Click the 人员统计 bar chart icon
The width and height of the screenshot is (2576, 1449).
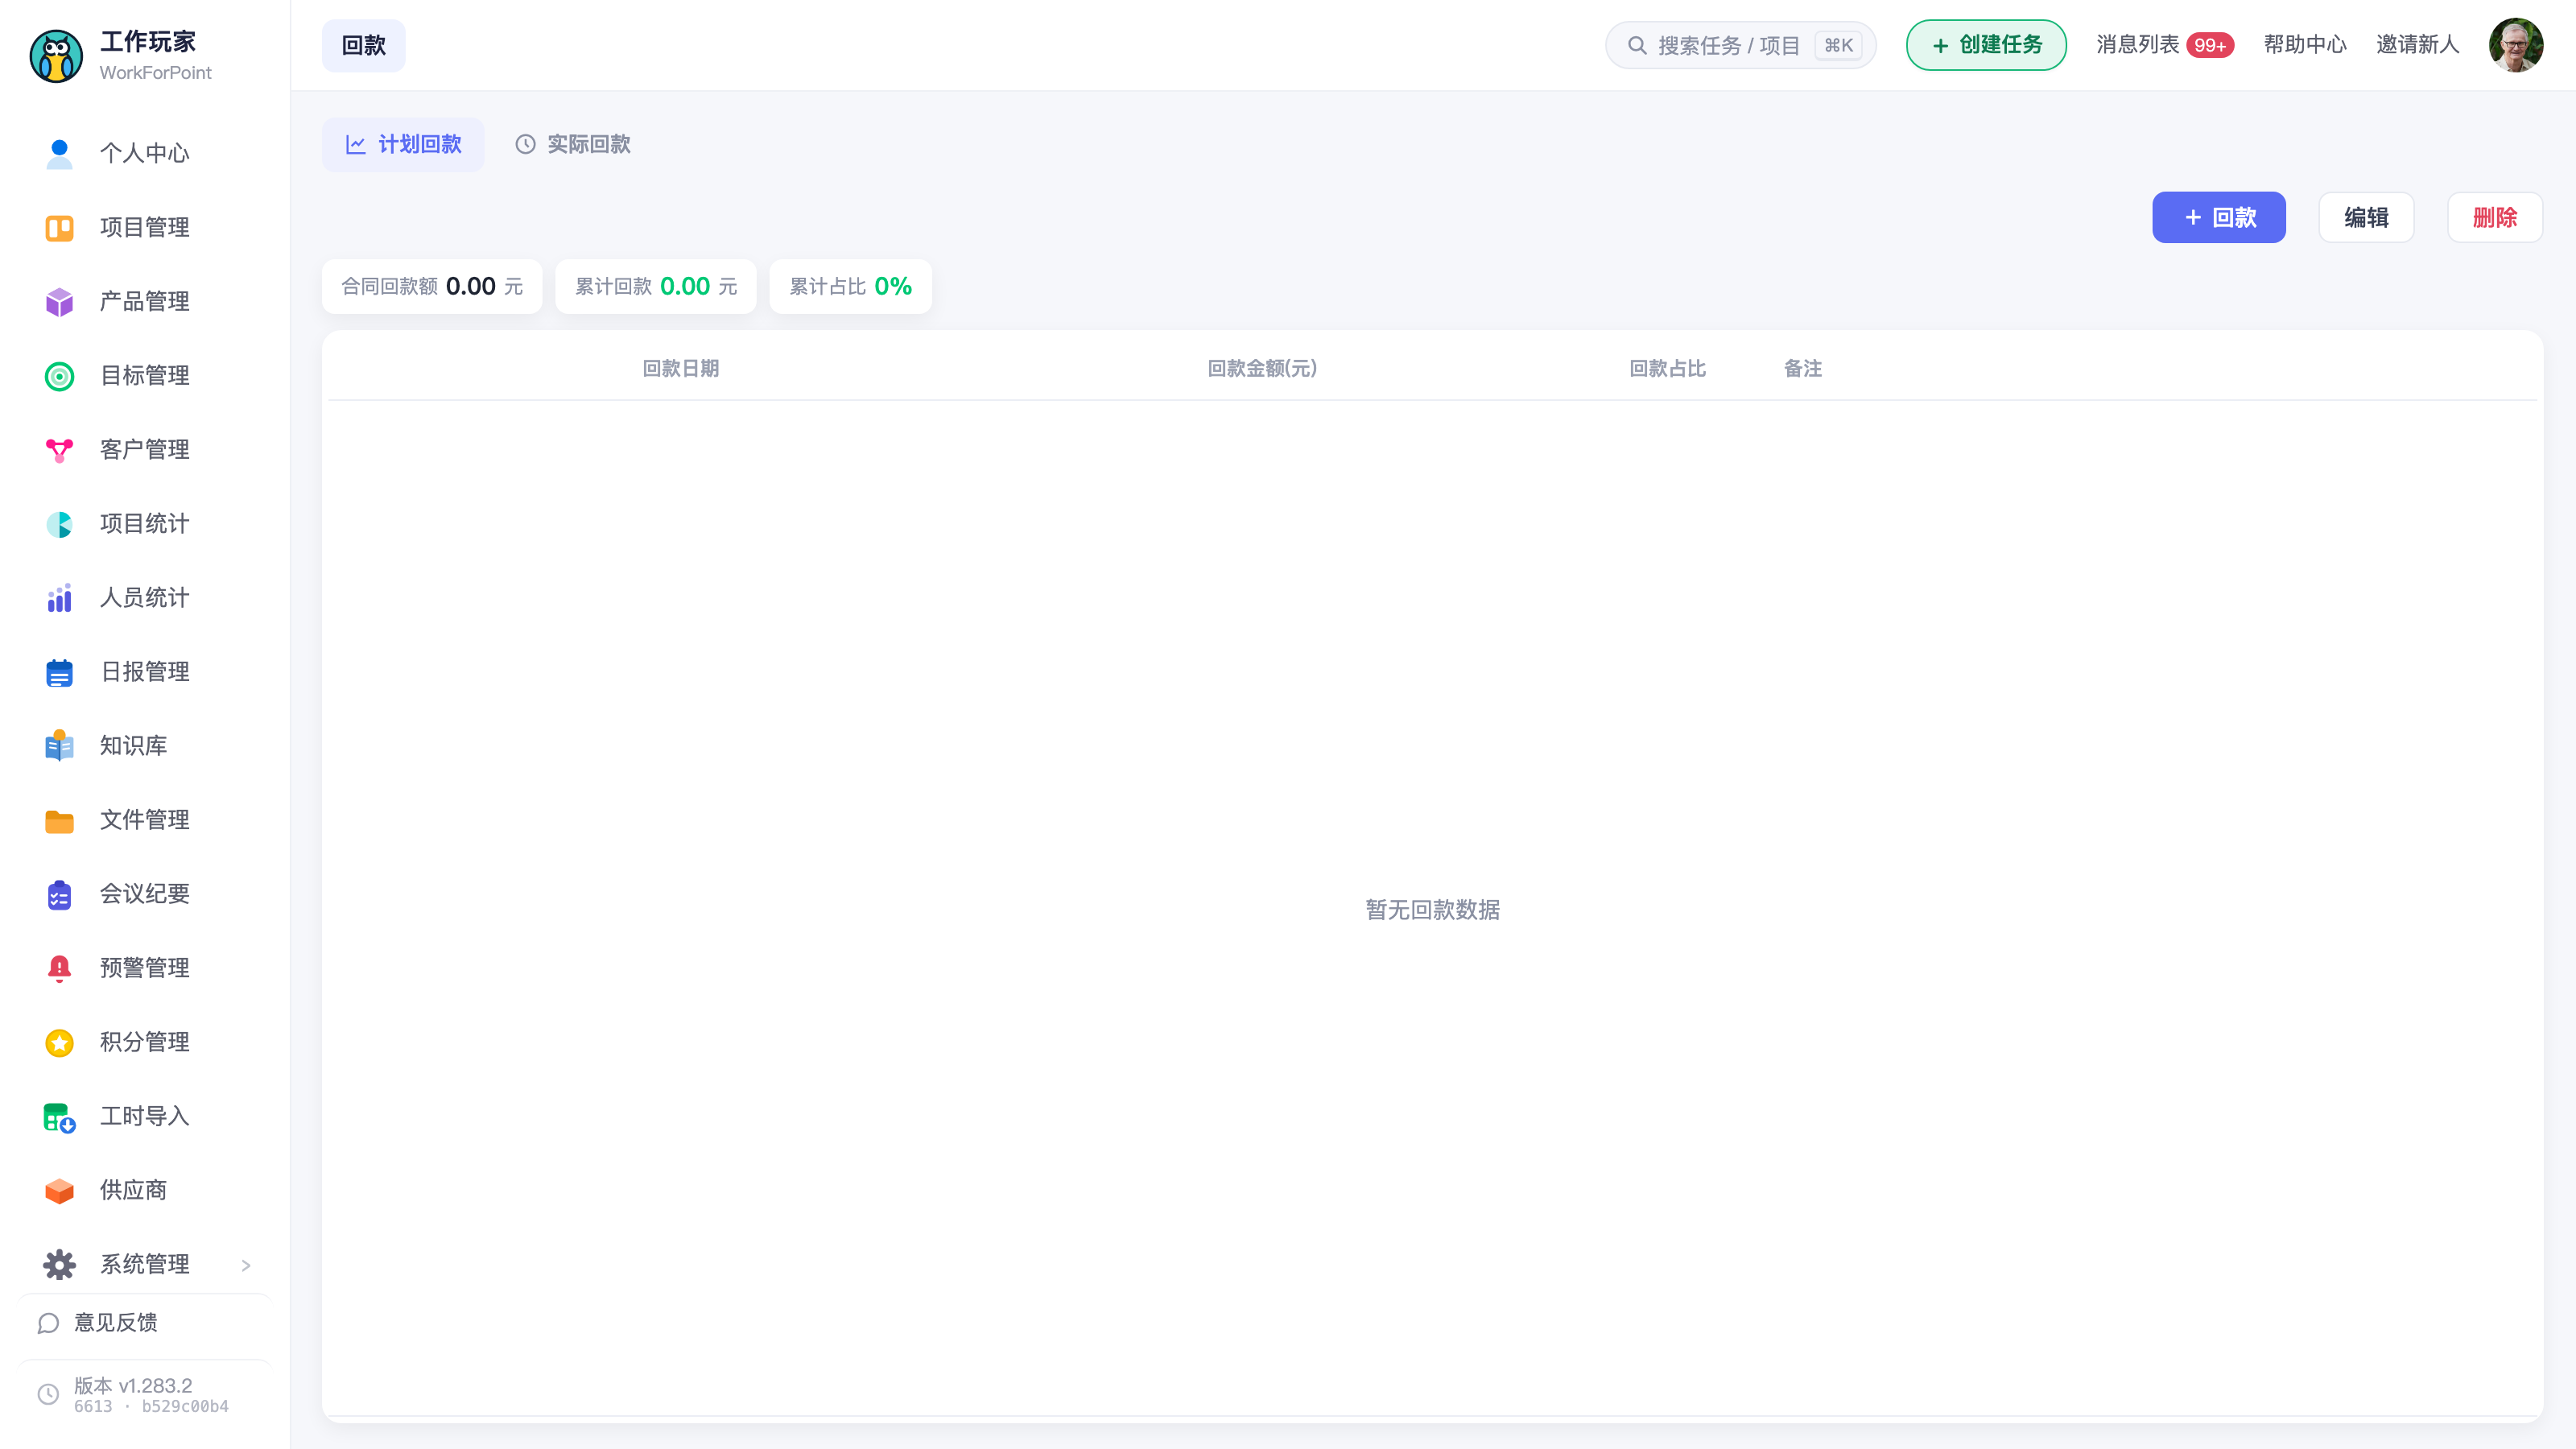click(x=59, y=598)
